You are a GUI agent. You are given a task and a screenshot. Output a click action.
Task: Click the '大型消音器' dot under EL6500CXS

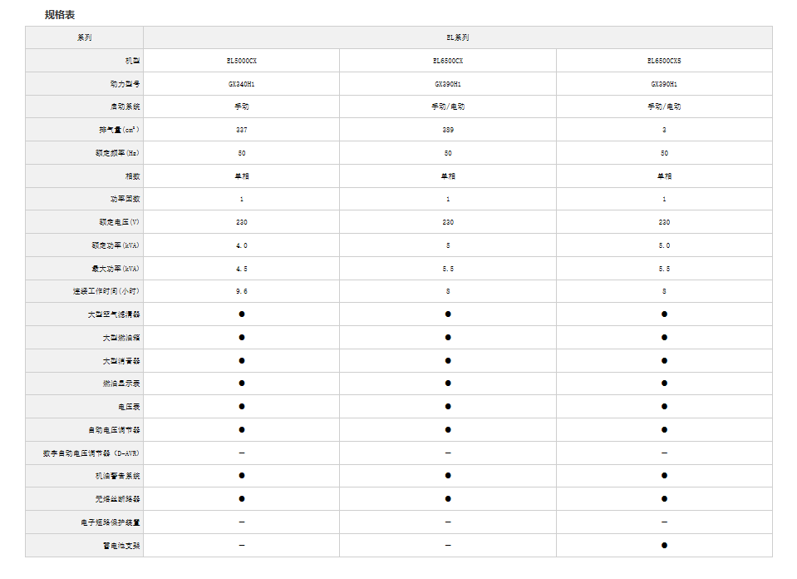[x=664, y=361]
